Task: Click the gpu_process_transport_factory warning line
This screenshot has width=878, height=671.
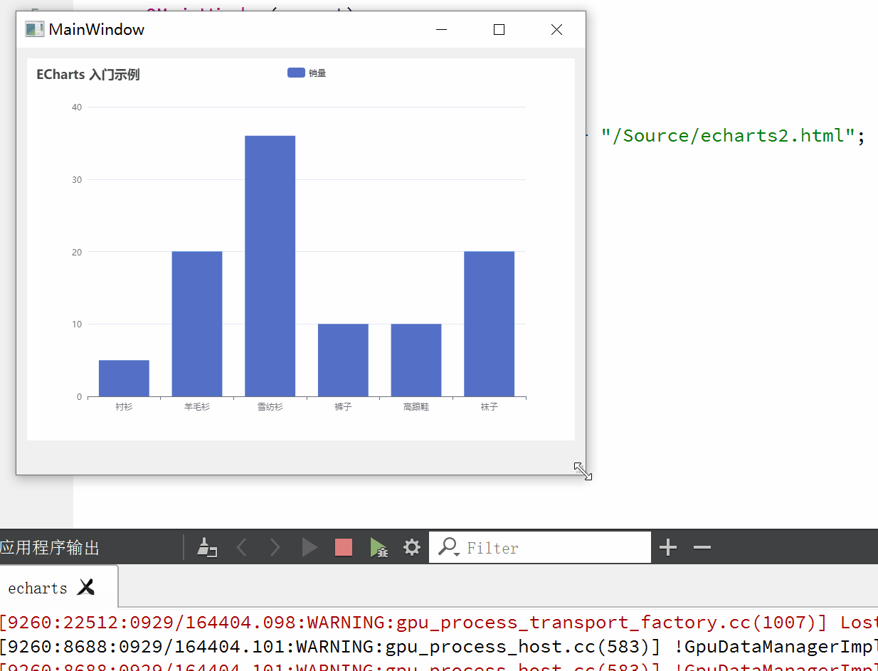Action: click(439, 623)
